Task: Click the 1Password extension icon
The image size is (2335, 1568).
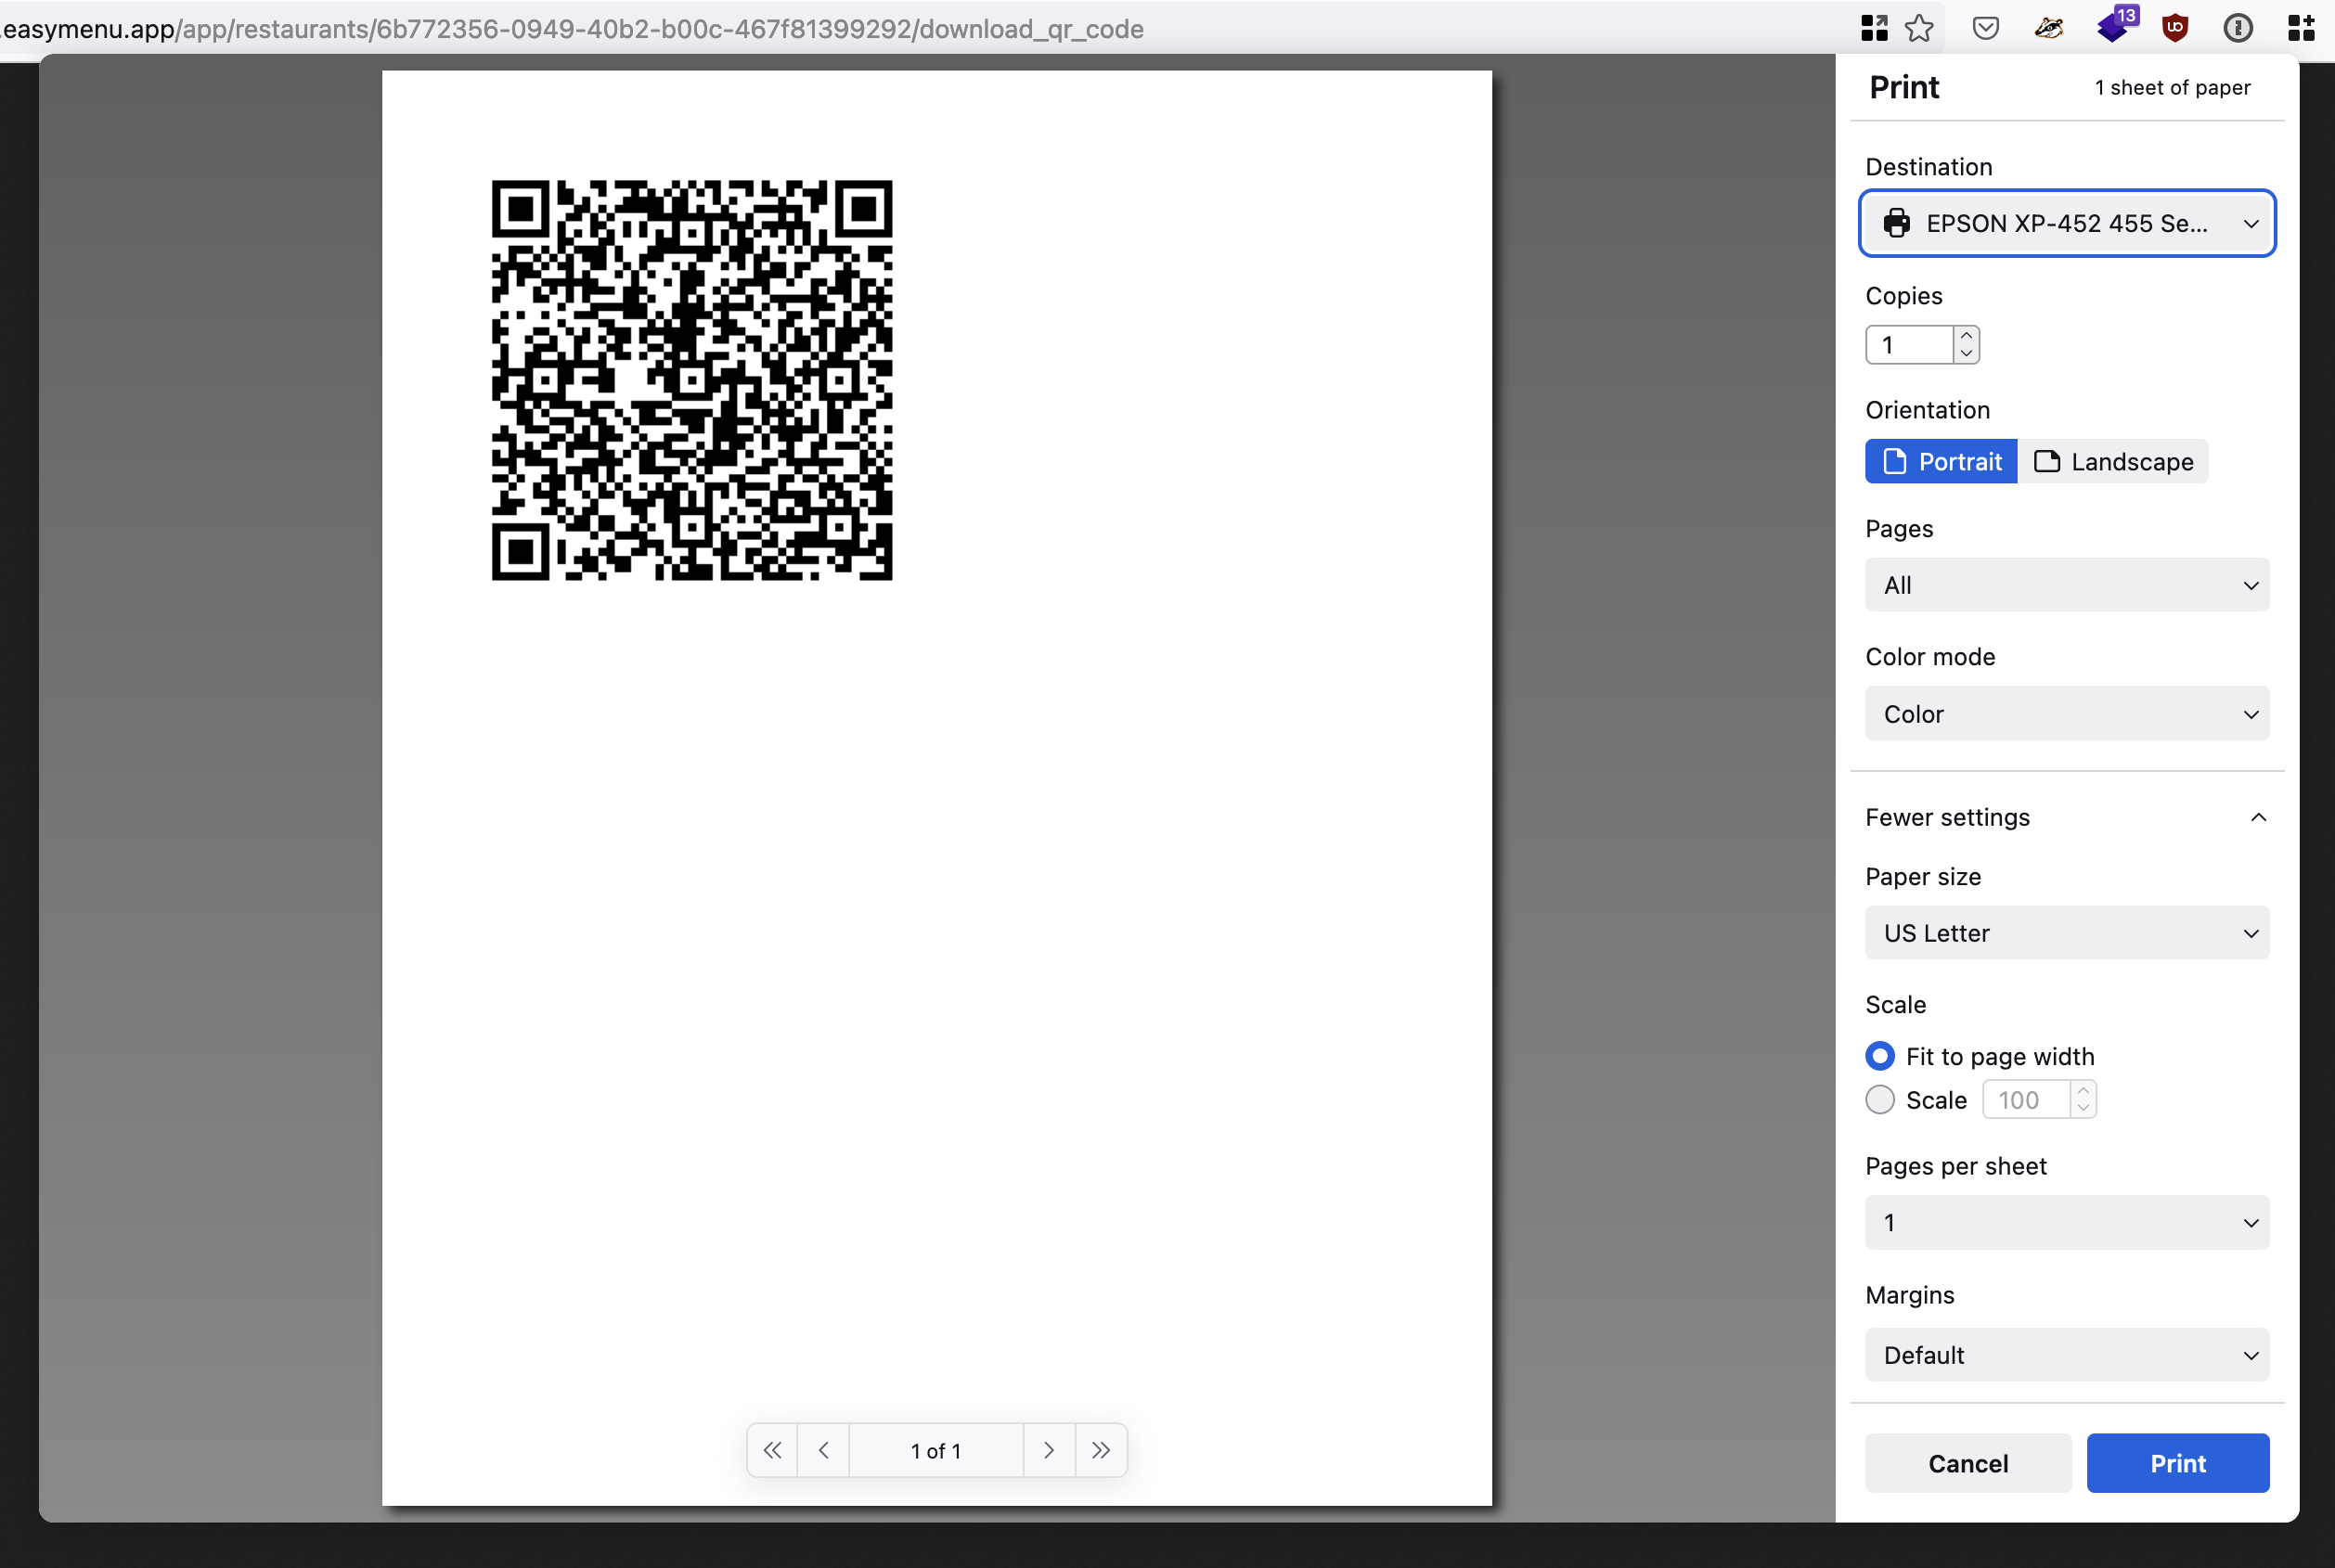Action: (2238, 28)
